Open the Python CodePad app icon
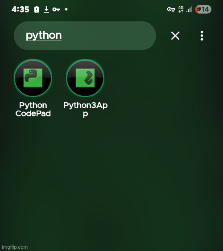The height and width of the screenshot is (251, 223). (33, 78)
